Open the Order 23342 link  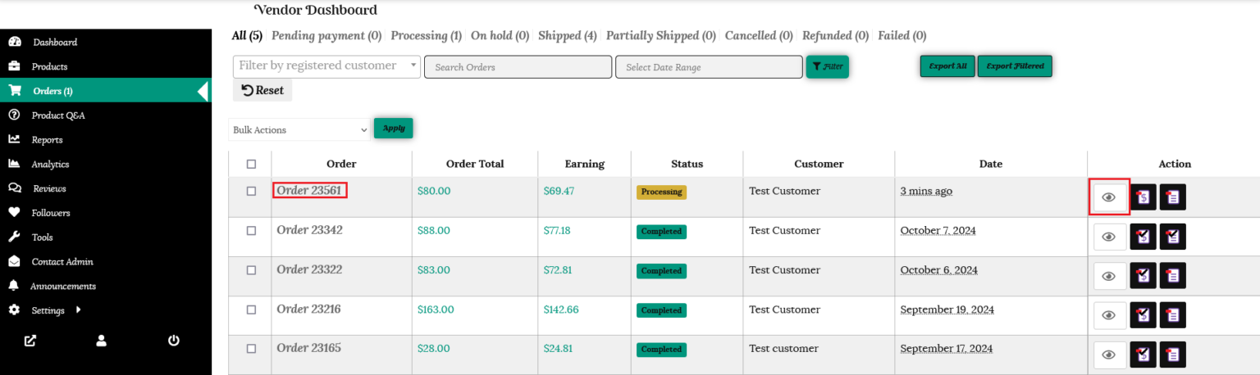click(x=309, y=230)
